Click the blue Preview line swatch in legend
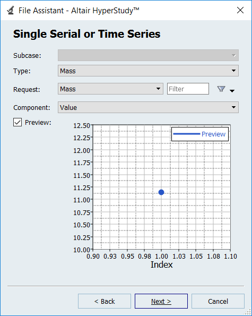252x316 pixels. 186,134
